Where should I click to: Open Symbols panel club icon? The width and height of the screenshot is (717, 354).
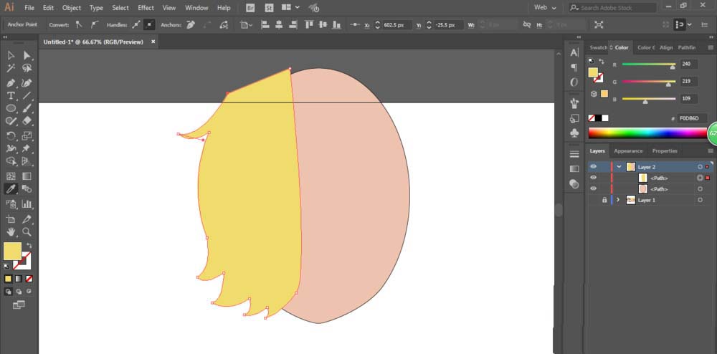574,133
